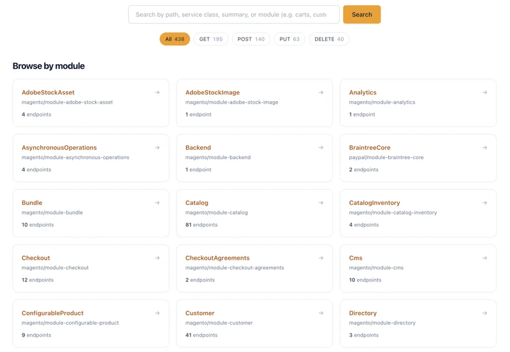Open the CheckoutAgreements module title link
The height and width of the screenshot is (352, 510).
(217, 258)
